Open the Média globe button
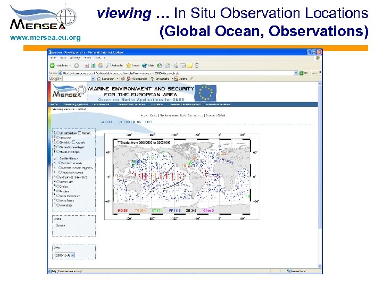The image size is (383, 287). pos(148,65)
